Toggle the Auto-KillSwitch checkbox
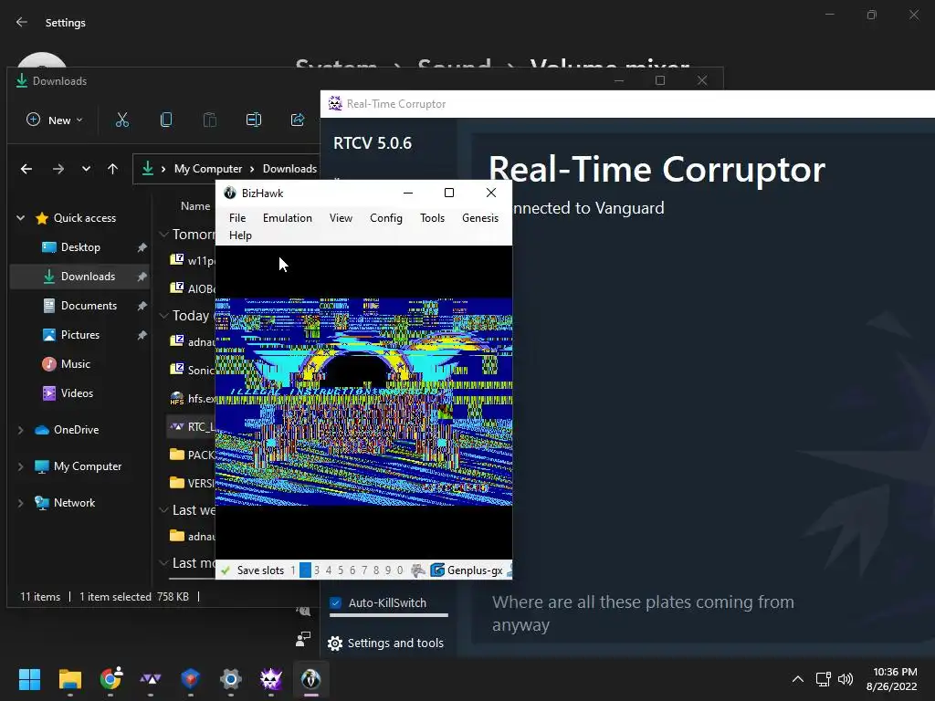This screenshot has width=935, height=701. pyautogui.click(x=336, y=602)
